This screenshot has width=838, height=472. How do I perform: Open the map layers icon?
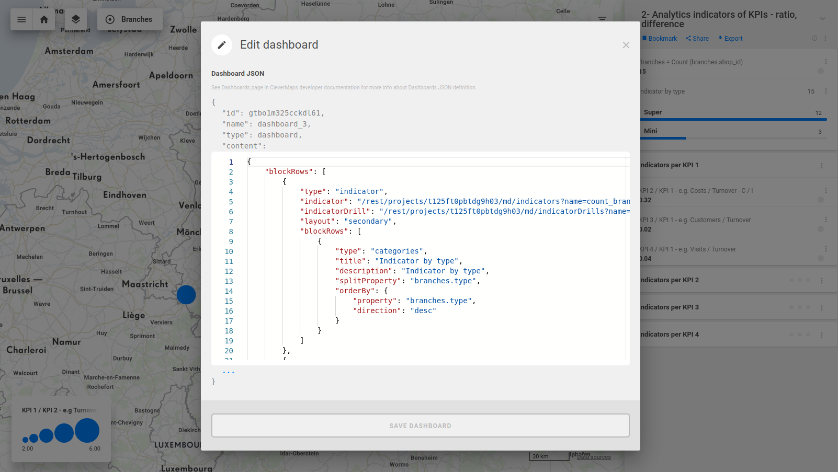pyautogui.click(x=76, y=19)
